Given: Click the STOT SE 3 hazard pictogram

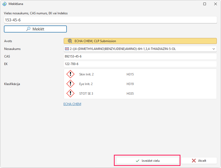Looking at the screenshot, I should point(70,93).
